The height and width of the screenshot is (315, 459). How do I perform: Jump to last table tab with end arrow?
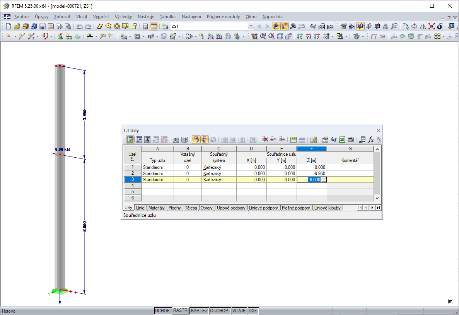[379, 208]
